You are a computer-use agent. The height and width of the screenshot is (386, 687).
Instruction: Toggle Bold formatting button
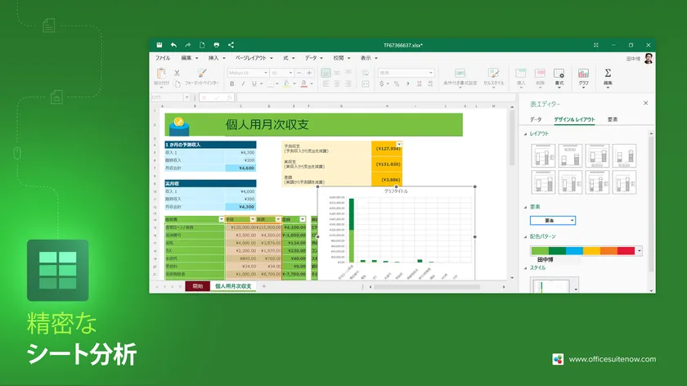click(x=232, y=83)
